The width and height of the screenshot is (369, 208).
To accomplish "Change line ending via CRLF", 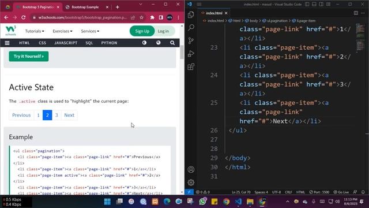I will point(288,192).
